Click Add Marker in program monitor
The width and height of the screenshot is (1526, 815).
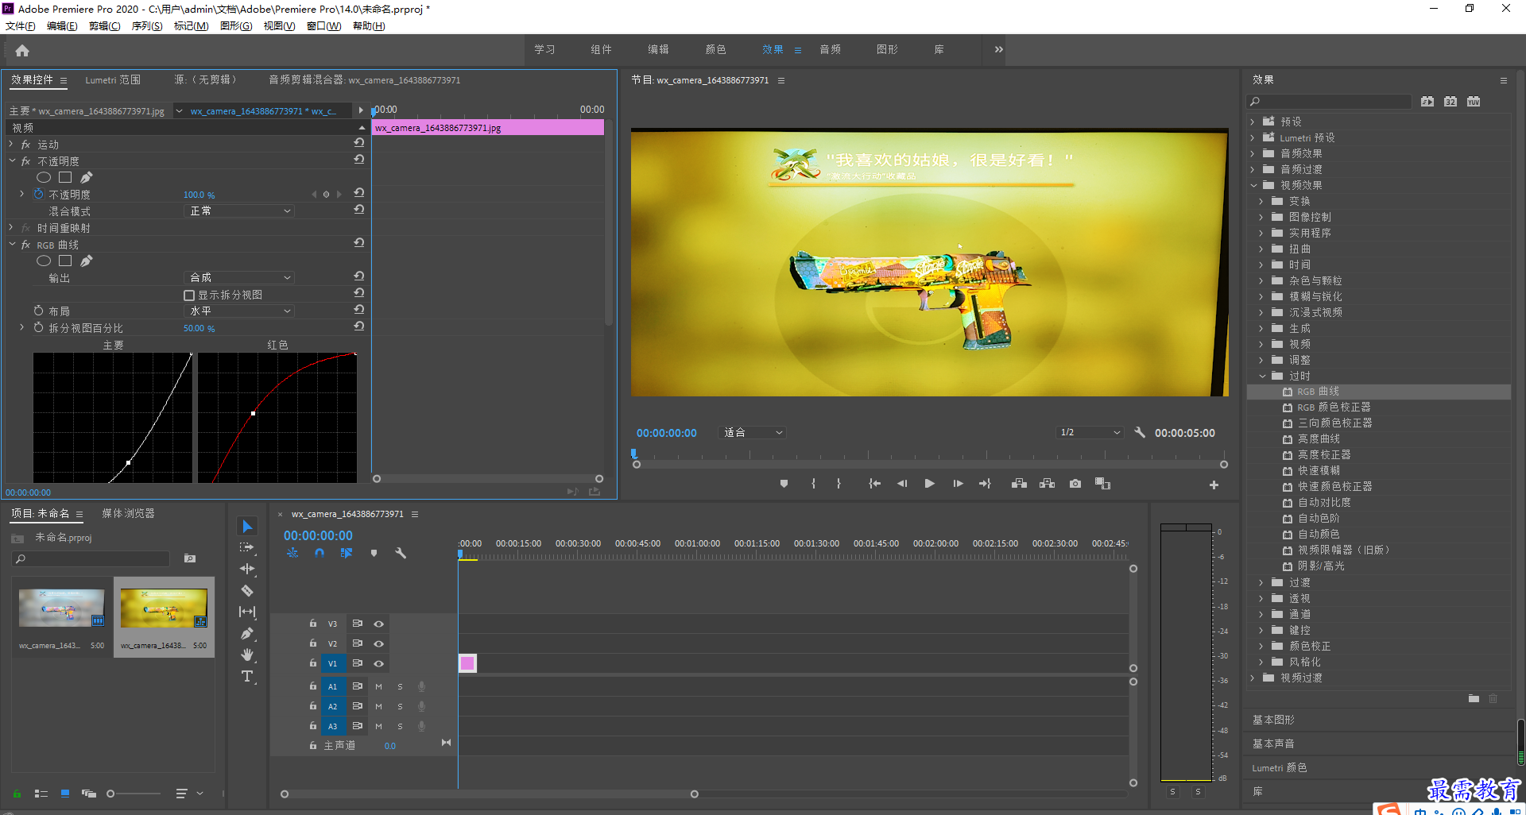coord(784,484)
